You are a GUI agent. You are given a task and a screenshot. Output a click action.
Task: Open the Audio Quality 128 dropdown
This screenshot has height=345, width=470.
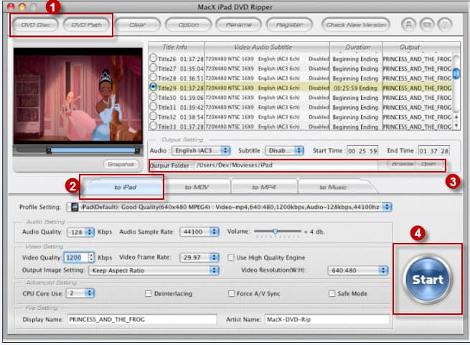pos(81,232)
